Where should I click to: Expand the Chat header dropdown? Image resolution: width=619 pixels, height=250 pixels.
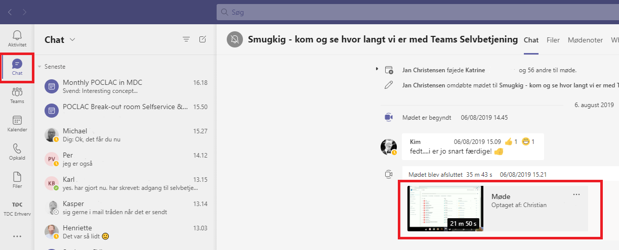pyautogui.click(x=72, y=39)
